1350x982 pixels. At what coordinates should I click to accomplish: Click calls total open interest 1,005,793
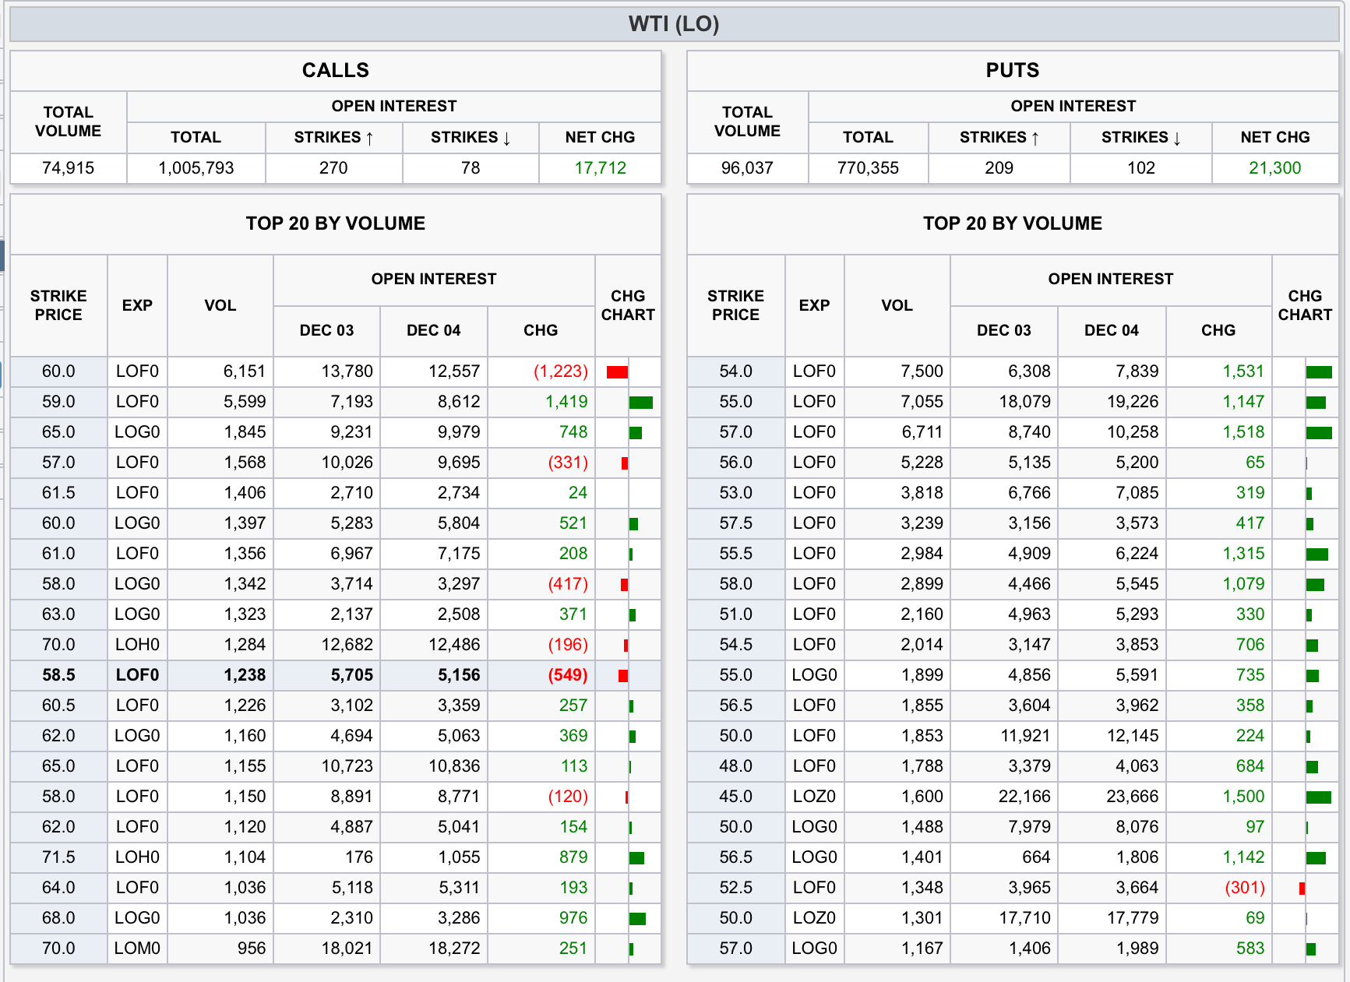click(x=196, y=168)
